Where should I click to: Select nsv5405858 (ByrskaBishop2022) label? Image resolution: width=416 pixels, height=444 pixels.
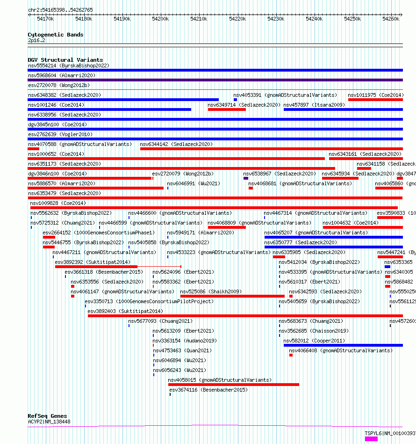click(169, 243)
